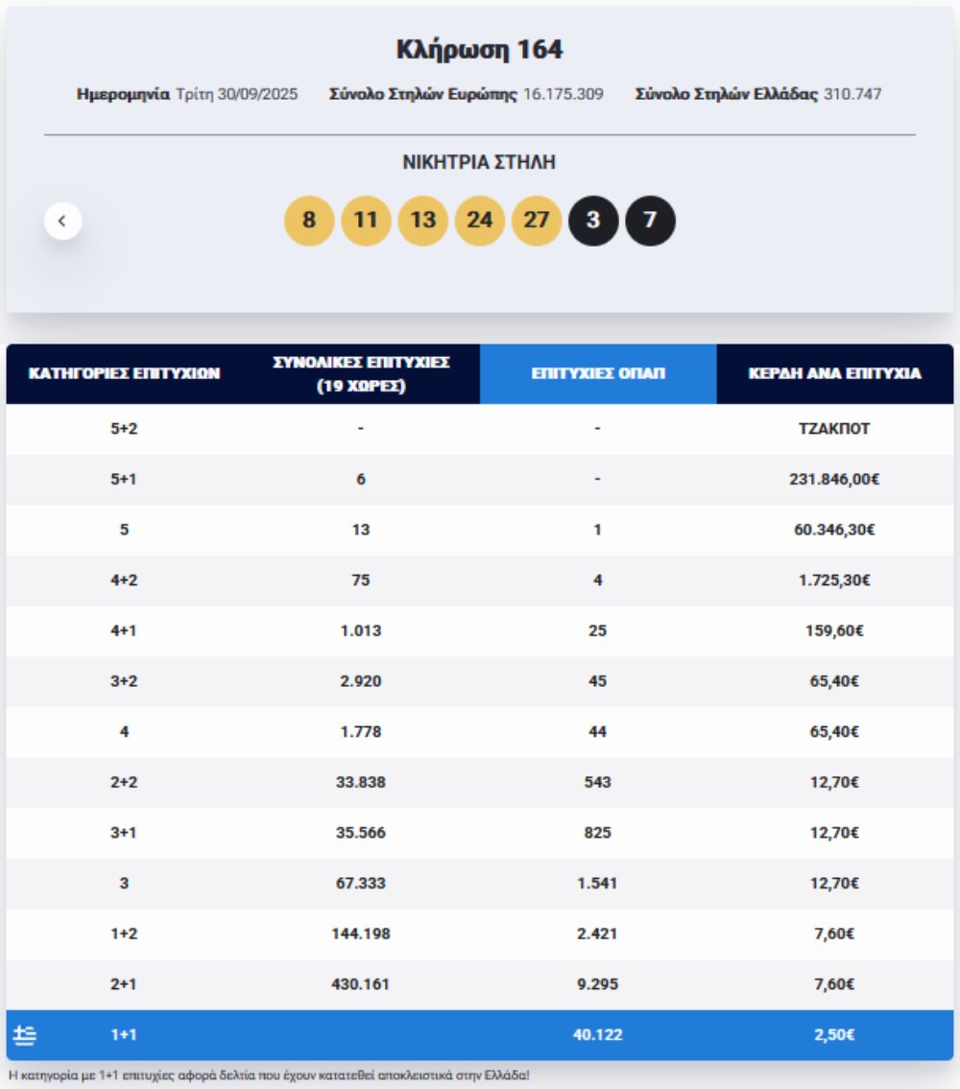Click the Greek flag icon in the 1+1 row
The height and width of the screenshot is (1089, 960).
point(25,1035)
